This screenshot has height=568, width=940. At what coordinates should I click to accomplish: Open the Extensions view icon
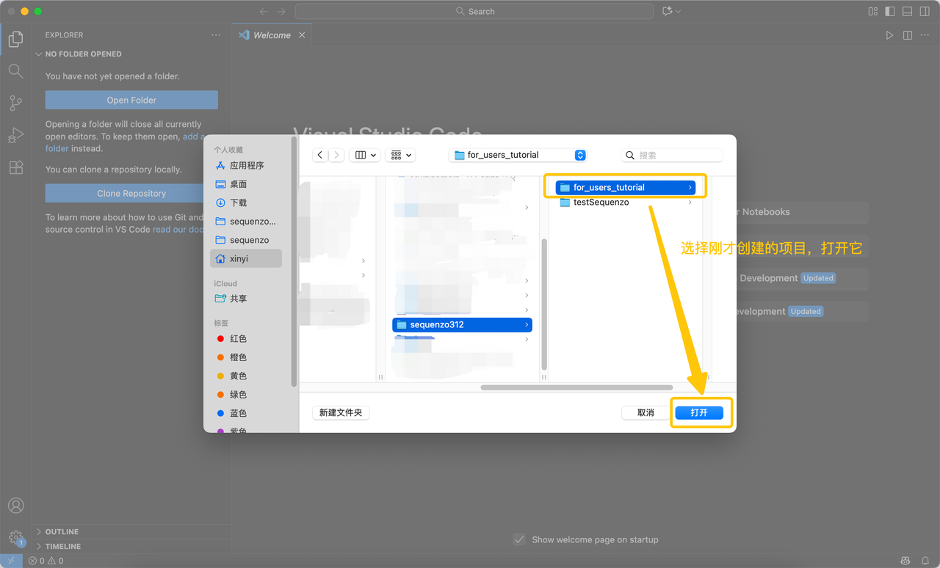point(15,168)
